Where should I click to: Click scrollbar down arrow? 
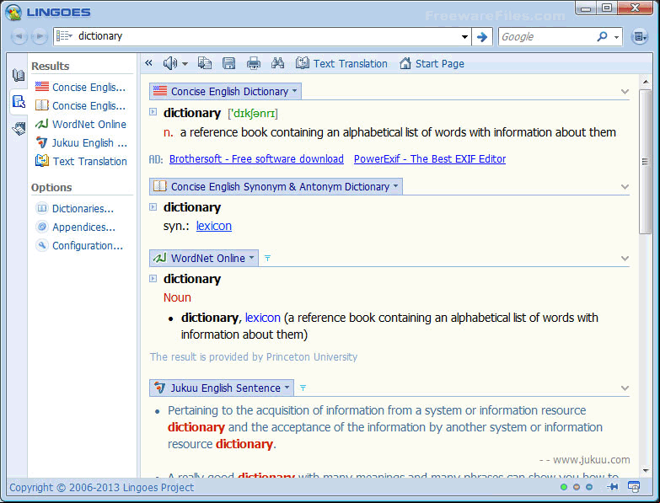[646, 471]
